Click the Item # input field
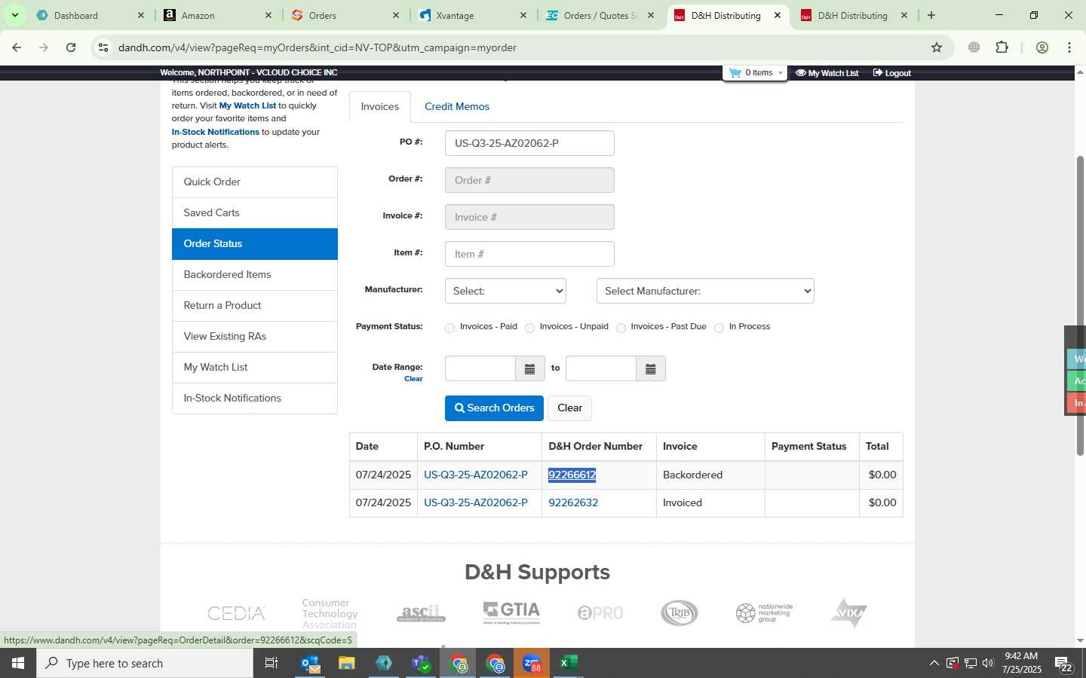This screenshot has width=1086, height=678. (529, 254)
